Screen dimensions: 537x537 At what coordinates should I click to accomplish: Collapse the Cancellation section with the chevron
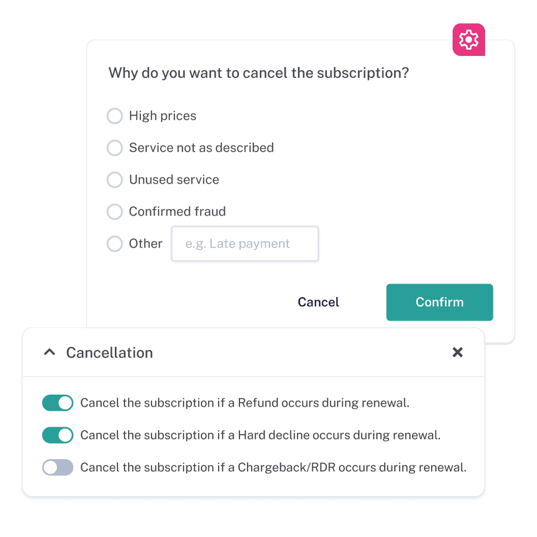(x=49, y=353)
